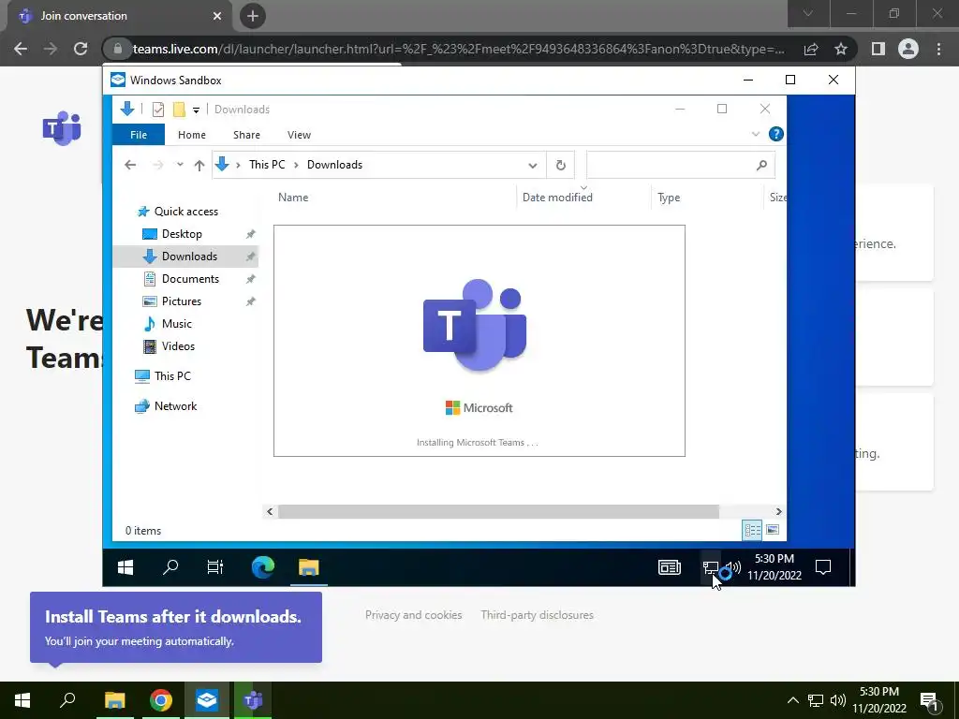Screen dimensions: 959x719
Task: Click the Chrome address bar URL
Action: point(458,49)
